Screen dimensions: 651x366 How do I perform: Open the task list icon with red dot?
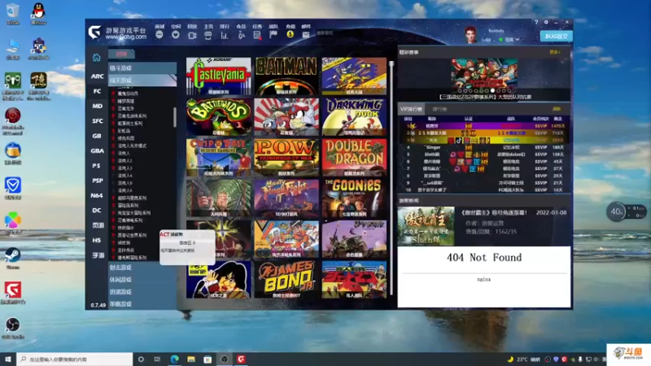pyautogui.click(x=257, y=35)
